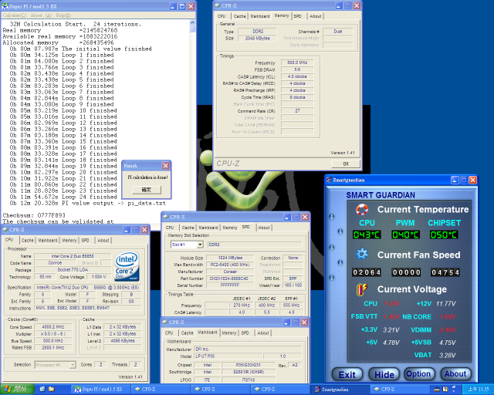Click the Core Speed field 4000.2 MHz

[x=53, y=327]
